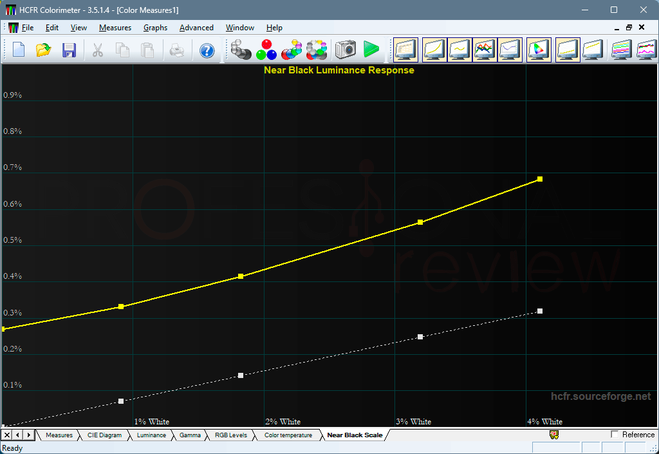Click the blue Help question mark icon

(x=207, y=51)
